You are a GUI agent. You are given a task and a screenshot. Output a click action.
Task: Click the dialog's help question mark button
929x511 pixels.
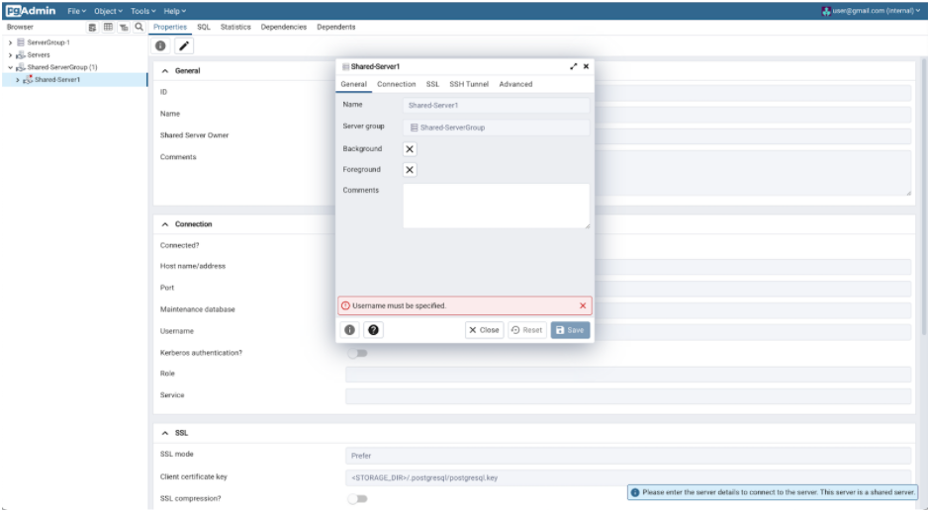pos(373,330)
